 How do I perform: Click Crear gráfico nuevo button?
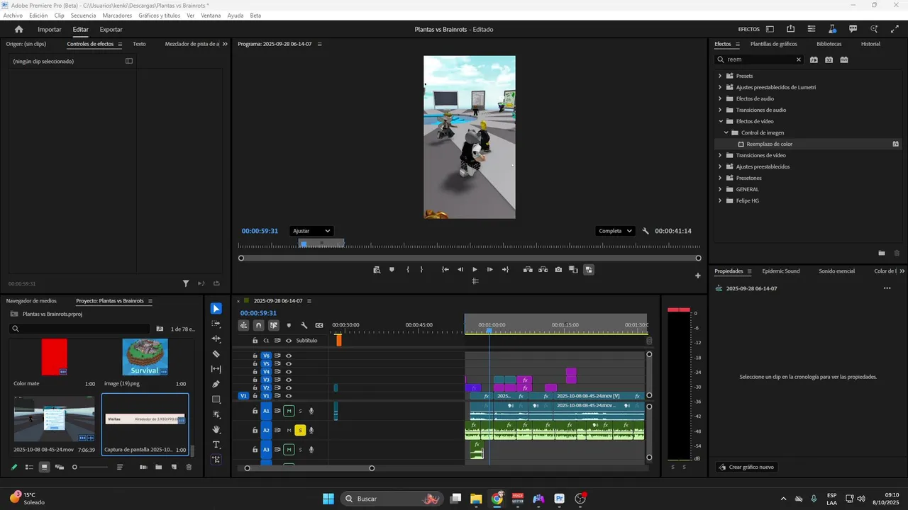(x=747, y=467)
